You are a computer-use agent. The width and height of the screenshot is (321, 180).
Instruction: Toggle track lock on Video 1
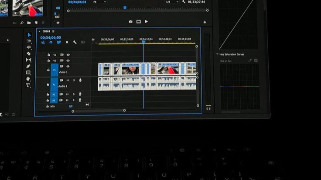click(x=48, y=70)
